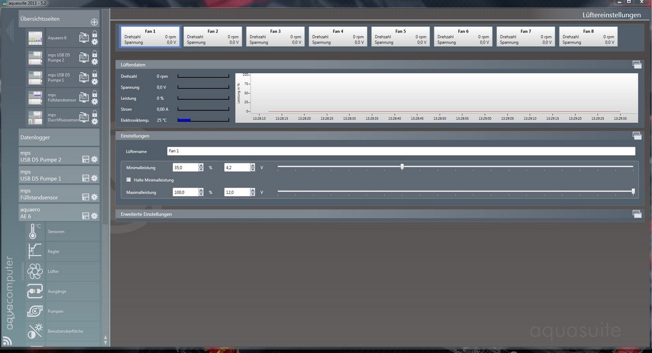Collapse the Einstellungen panel via its header icon
The height and width of the screenshot is (353, 652).
637,136
